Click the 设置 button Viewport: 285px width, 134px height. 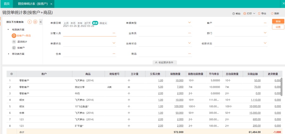tap(278, 27)
